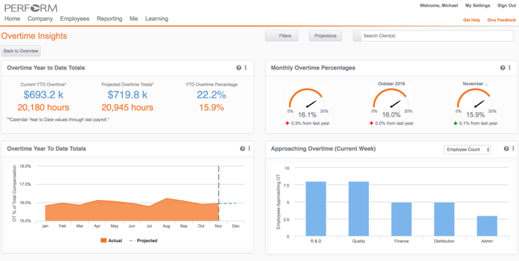Click the November gauge dial

pos(475,98)
